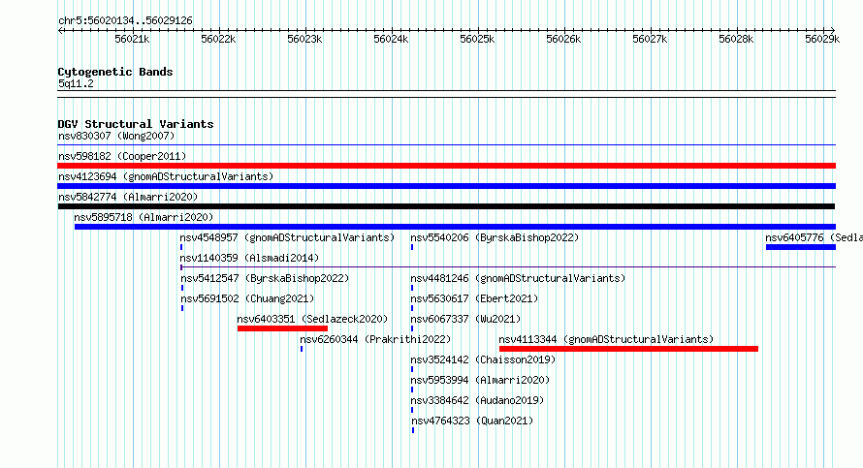The image size is (863, 468).
Task: Click the nsv5540206 (ByrskaBishop2022) label
Action: point(495,237)
